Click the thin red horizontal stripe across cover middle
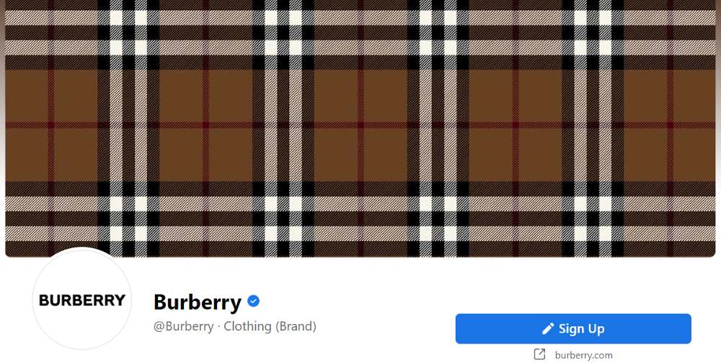Screen dimensions: 721x363 tap(360, 125)
